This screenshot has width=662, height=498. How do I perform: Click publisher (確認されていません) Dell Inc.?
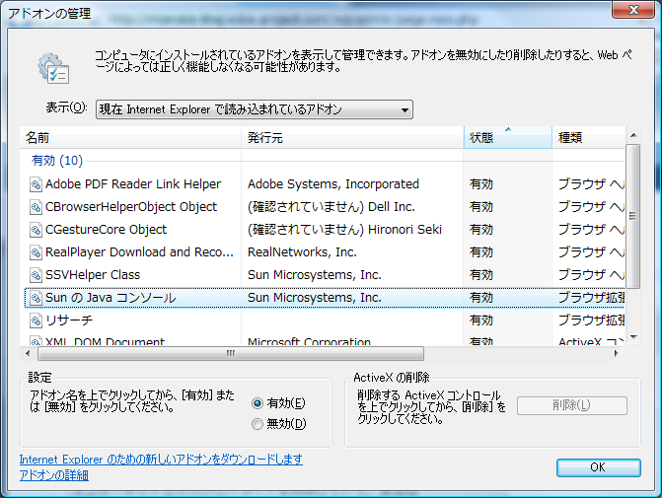[331, 207]
